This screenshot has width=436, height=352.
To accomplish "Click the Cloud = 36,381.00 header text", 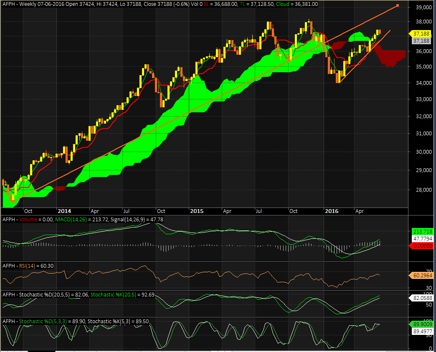I will (x=297, y=4).
